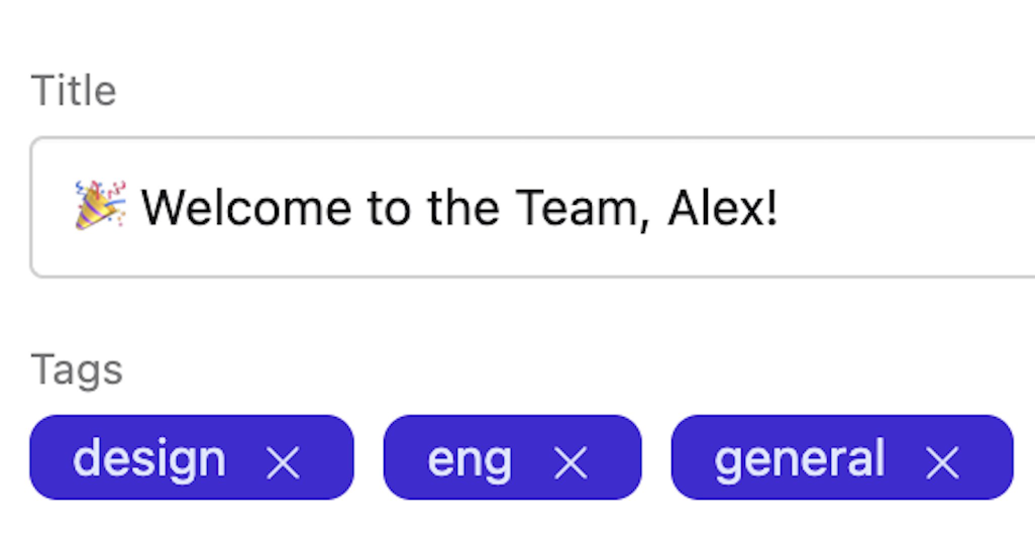
Task: Click left padding of the eng chip
Action: coord(404,458)
